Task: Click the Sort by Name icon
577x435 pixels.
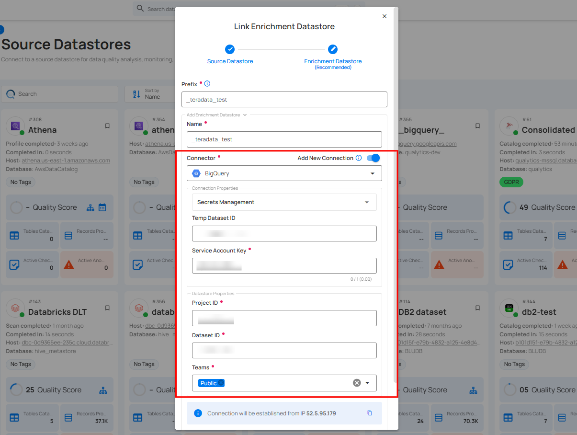Action: tap(136, 94)
